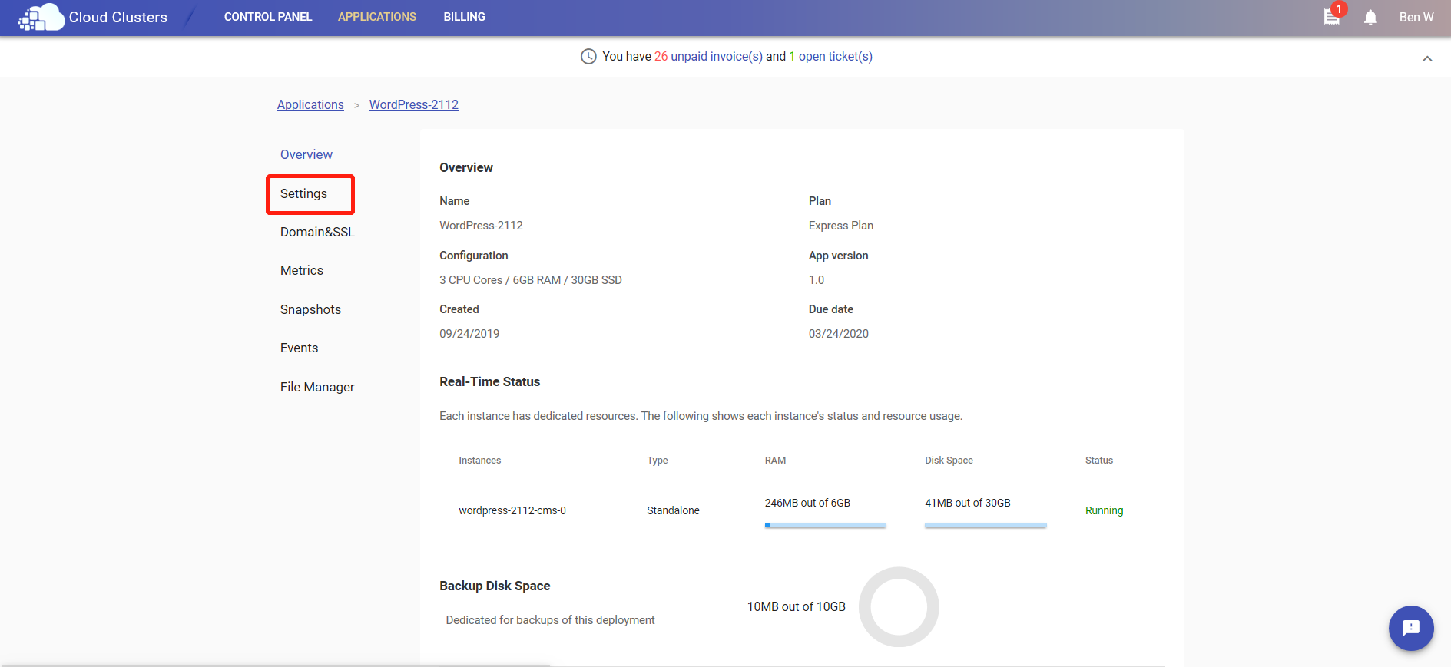Click the App version field label

839,256
